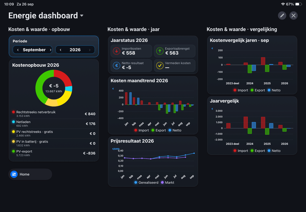This screenshot has width=306, height=212.
Task: Tap the 10:09 clock in status bar
Action: 9,4
